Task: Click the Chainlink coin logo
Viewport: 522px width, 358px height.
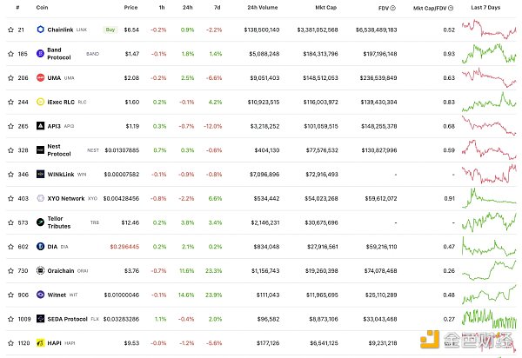Action: click(40, 29)
